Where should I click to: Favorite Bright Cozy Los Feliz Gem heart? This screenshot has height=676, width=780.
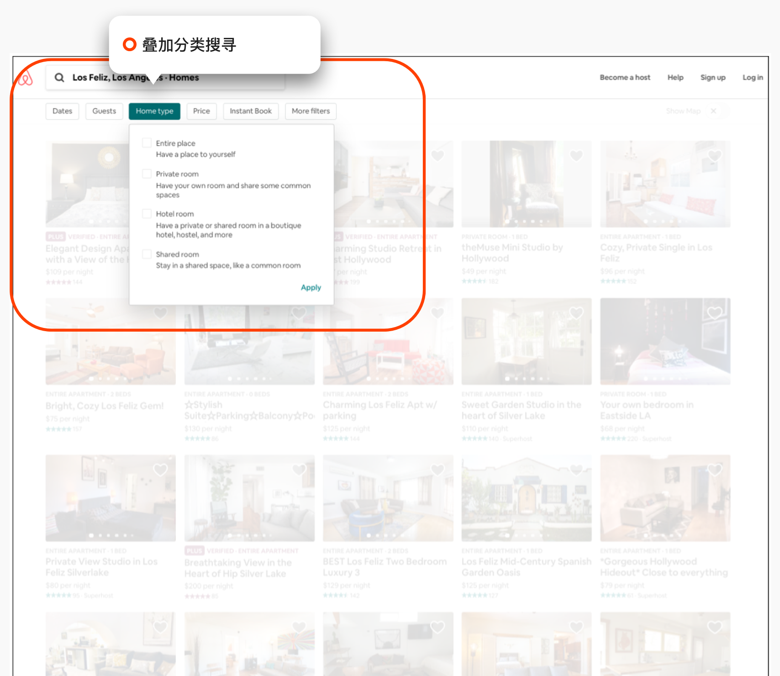pyautogui.click(x=160, y=313)
